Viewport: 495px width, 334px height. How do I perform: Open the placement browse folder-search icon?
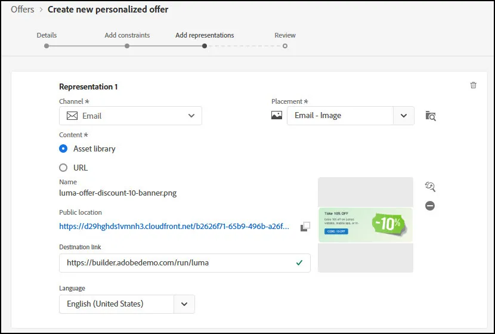(431, 116)
